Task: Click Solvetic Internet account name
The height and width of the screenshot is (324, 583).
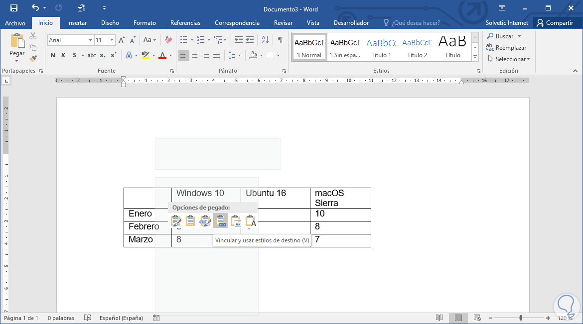Action: pos(507,23)
